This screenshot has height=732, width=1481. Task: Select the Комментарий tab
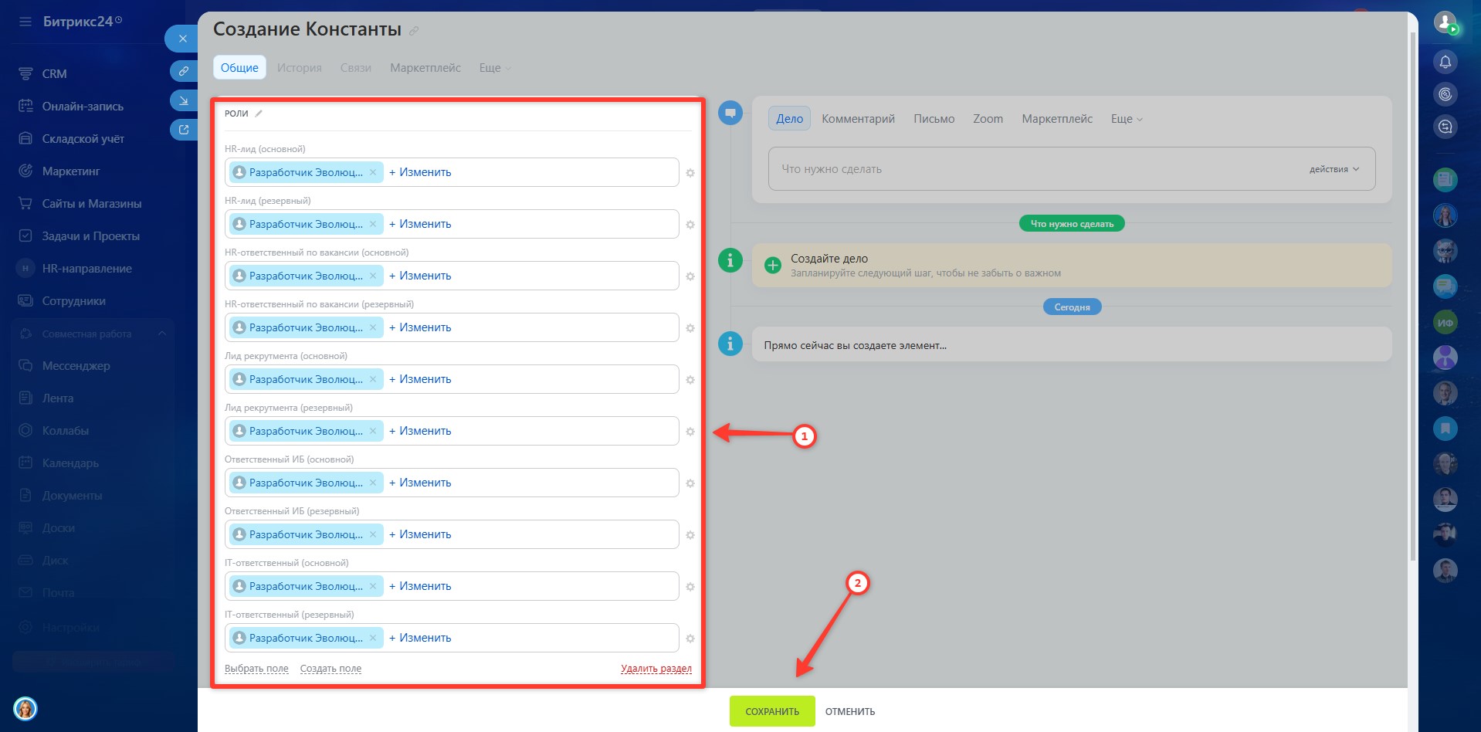858,119
